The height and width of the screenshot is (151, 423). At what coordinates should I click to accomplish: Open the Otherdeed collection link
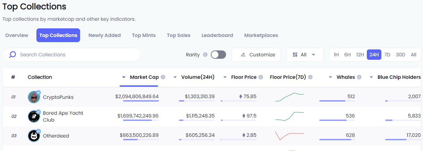click(56, 136)
